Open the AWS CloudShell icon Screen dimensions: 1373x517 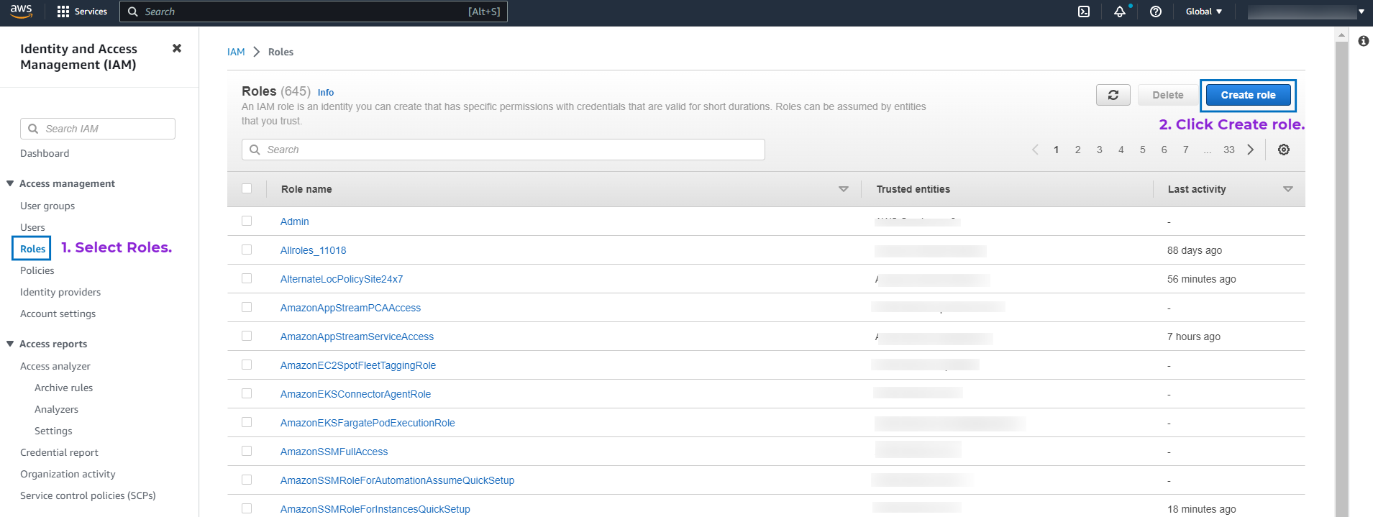coord(1084,12)
